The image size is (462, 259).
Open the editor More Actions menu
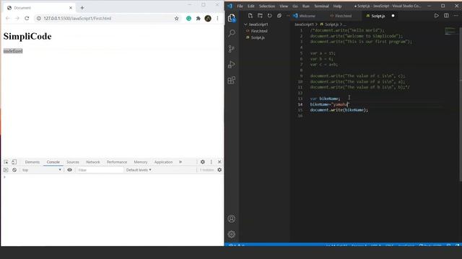tap(456, 16)
